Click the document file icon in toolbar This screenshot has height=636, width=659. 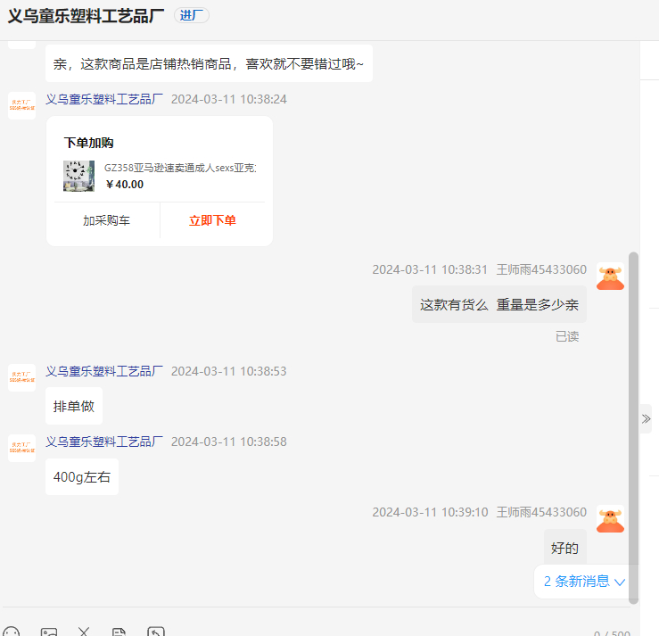[x=119, y=632]
